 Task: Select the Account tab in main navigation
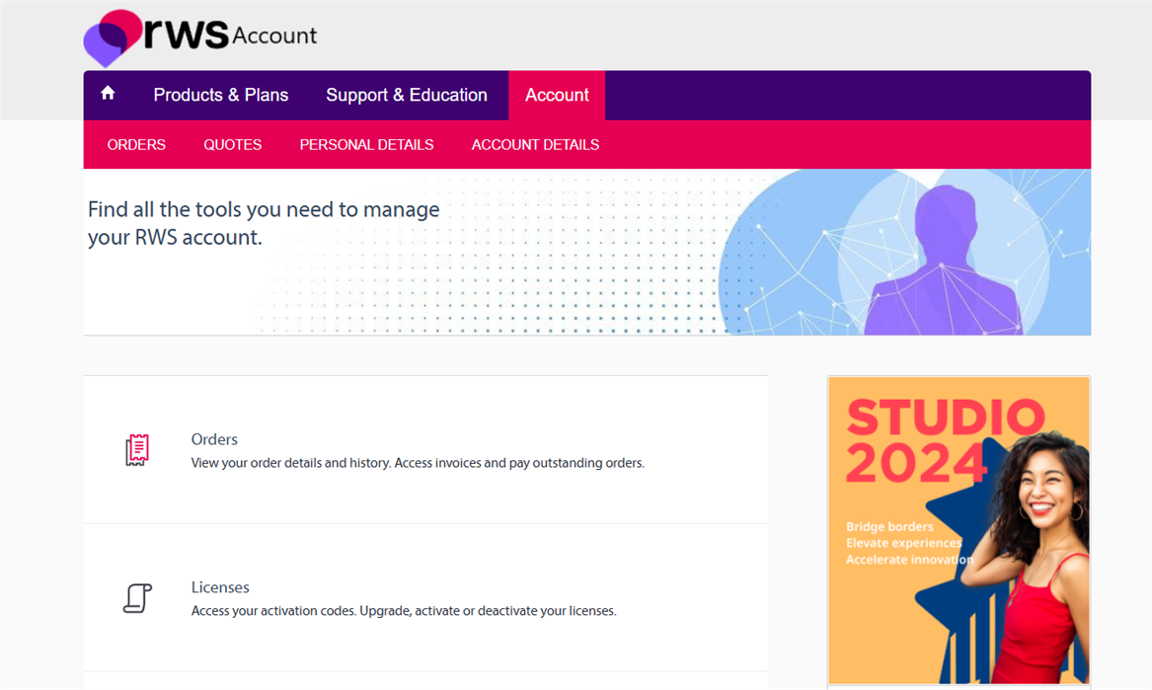pos(557,95)
